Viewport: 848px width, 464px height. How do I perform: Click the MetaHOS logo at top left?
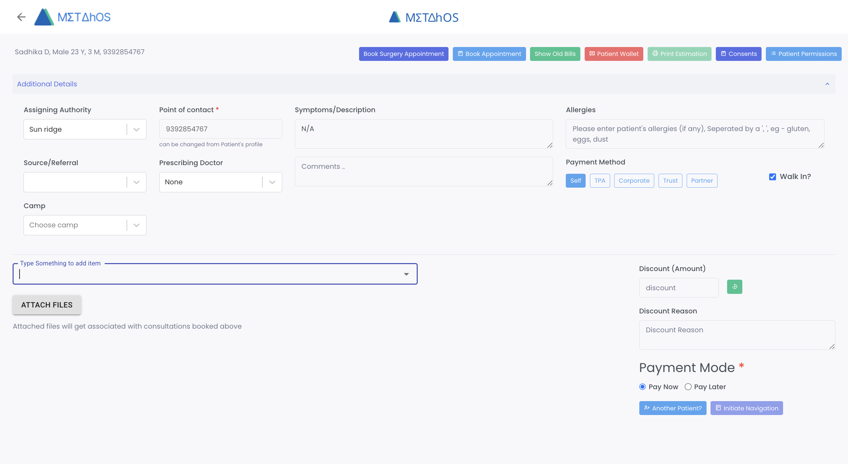pos(73,17)
